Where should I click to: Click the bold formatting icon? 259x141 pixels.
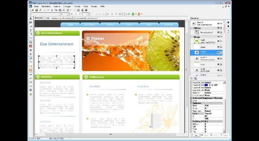(x=72, y=14)
